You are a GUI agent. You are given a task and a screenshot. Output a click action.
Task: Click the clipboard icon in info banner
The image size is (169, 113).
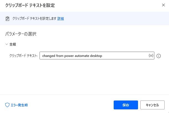(x=7, y=19)
